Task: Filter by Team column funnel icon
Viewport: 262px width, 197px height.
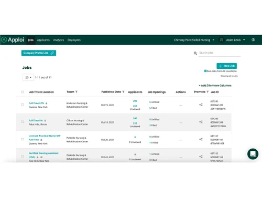Action: tap(77, 92)
